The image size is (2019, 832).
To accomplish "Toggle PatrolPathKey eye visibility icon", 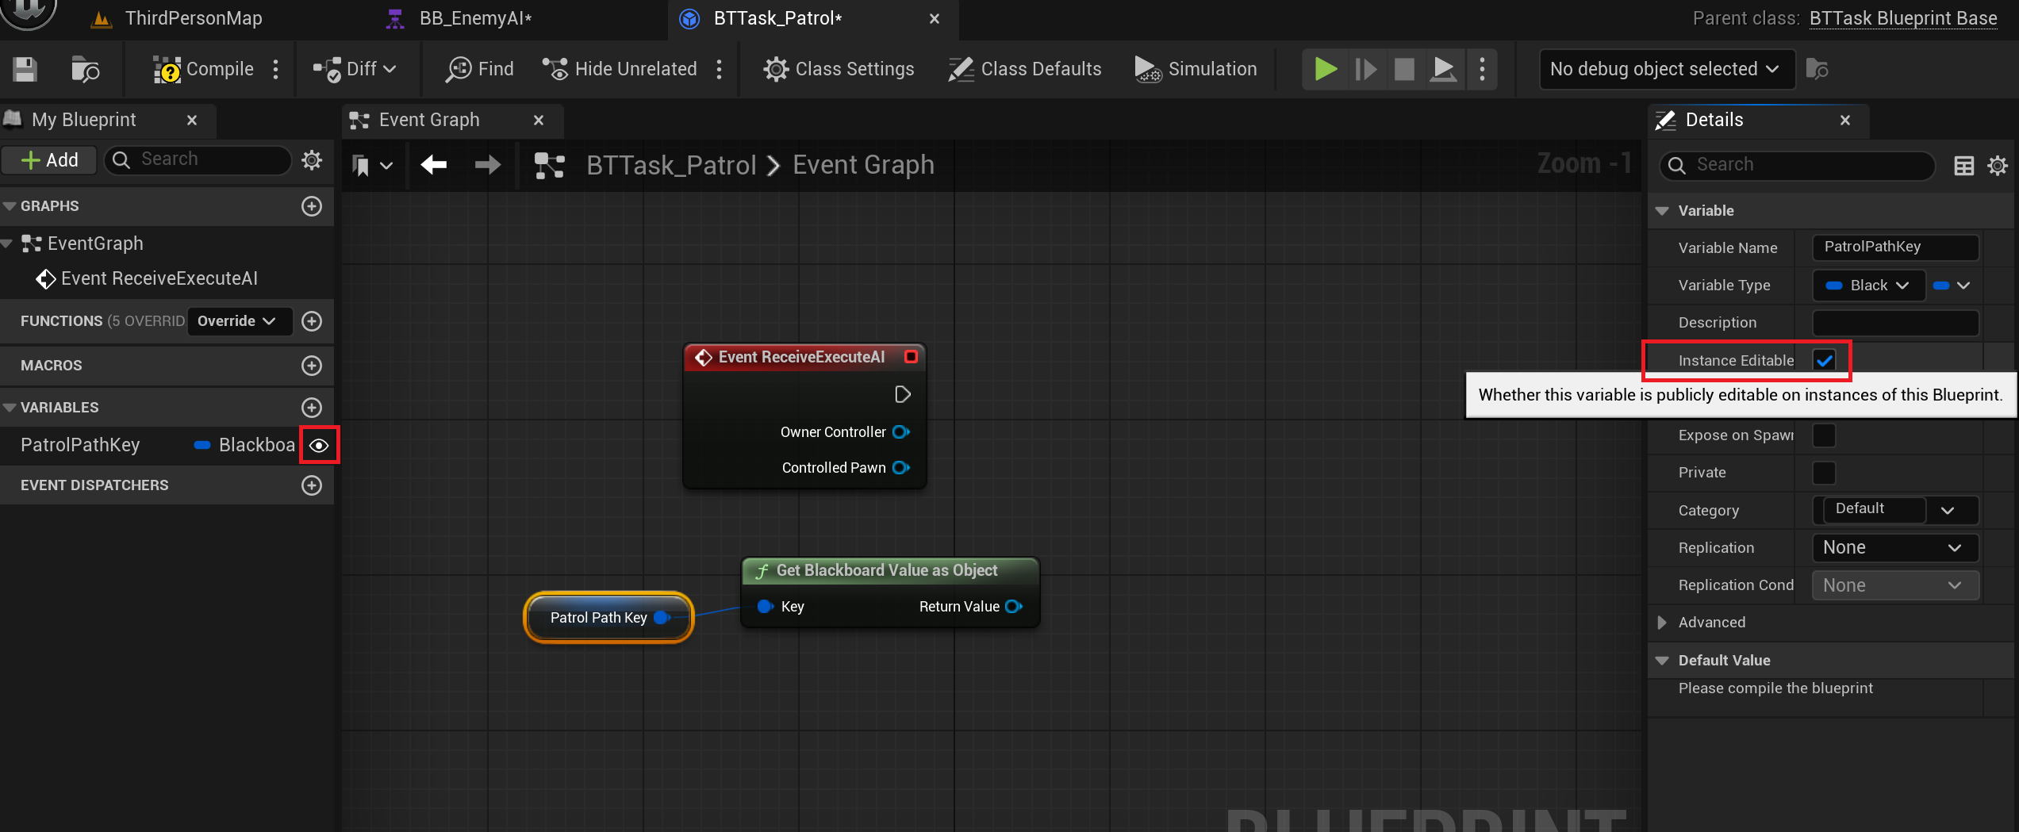I will (x=319, y=446).
